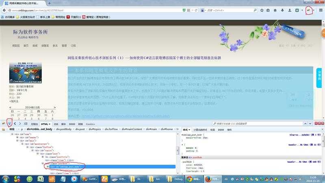
Task: Click the Firebug inspect element icon
Action: (x=9, y=123)
